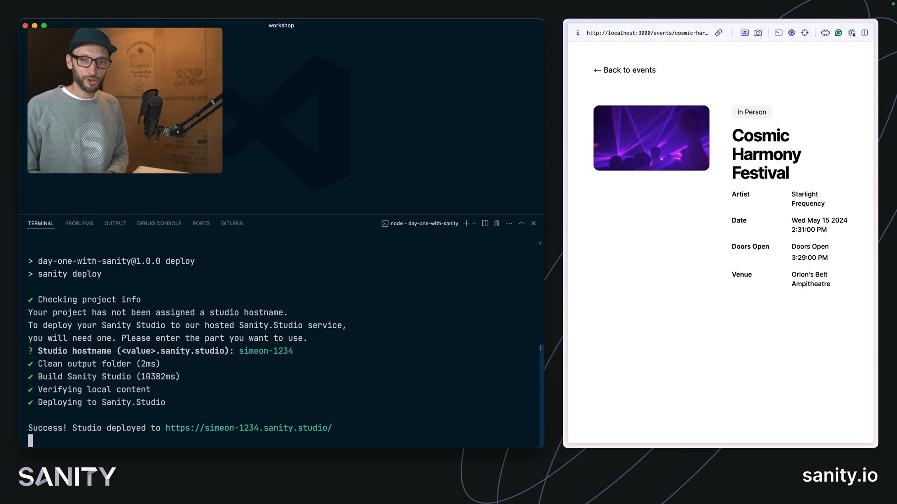Click the PORTS tab to expand
897x504 pixels.
coord(201,224)
